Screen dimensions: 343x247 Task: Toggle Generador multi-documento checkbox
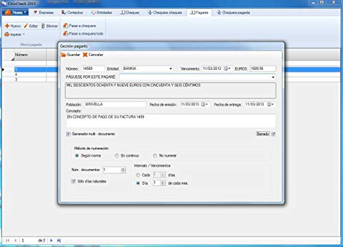(x=68, y=134)
